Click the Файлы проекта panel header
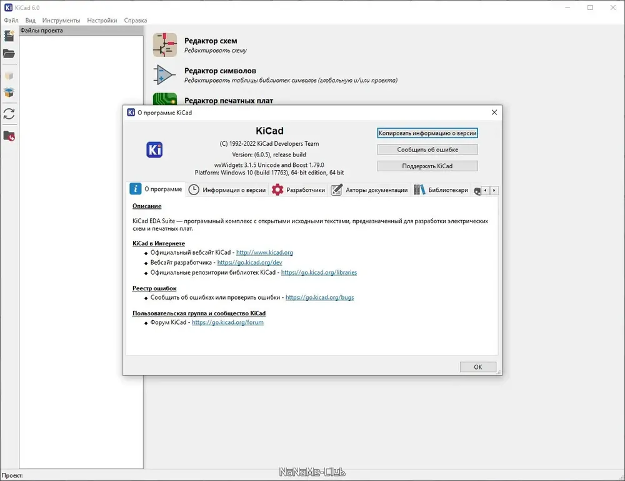The width and height of the screenshot is (625, 481). 81,30
